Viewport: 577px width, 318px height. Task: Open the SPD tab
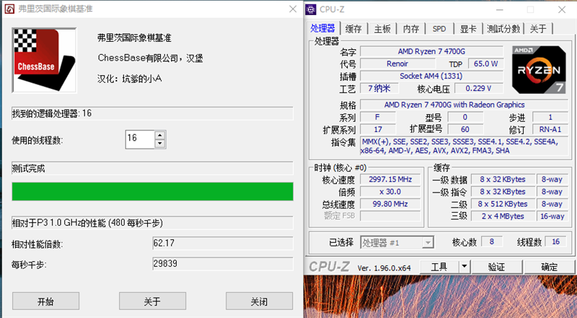pyautogui.click(x=439, y=29)
